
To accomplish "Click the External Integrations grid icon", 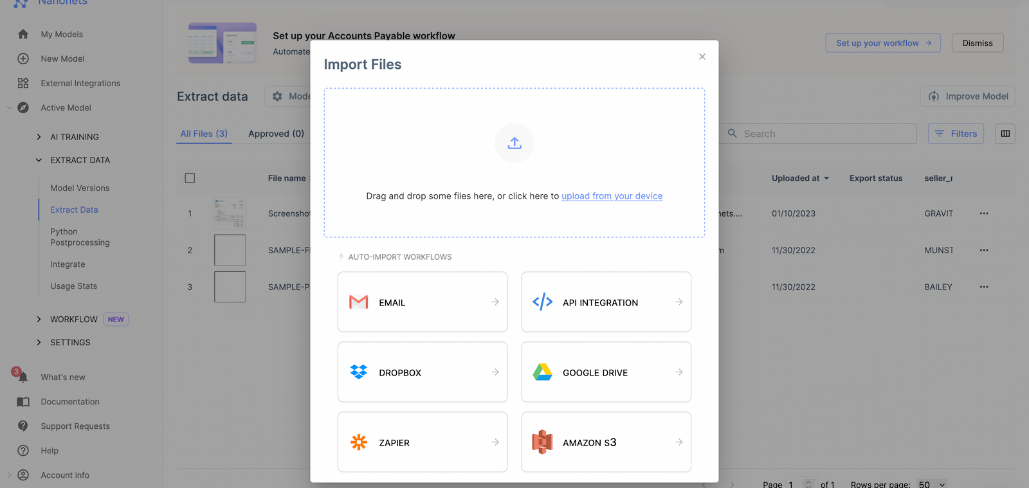I will tap(23, 83).
